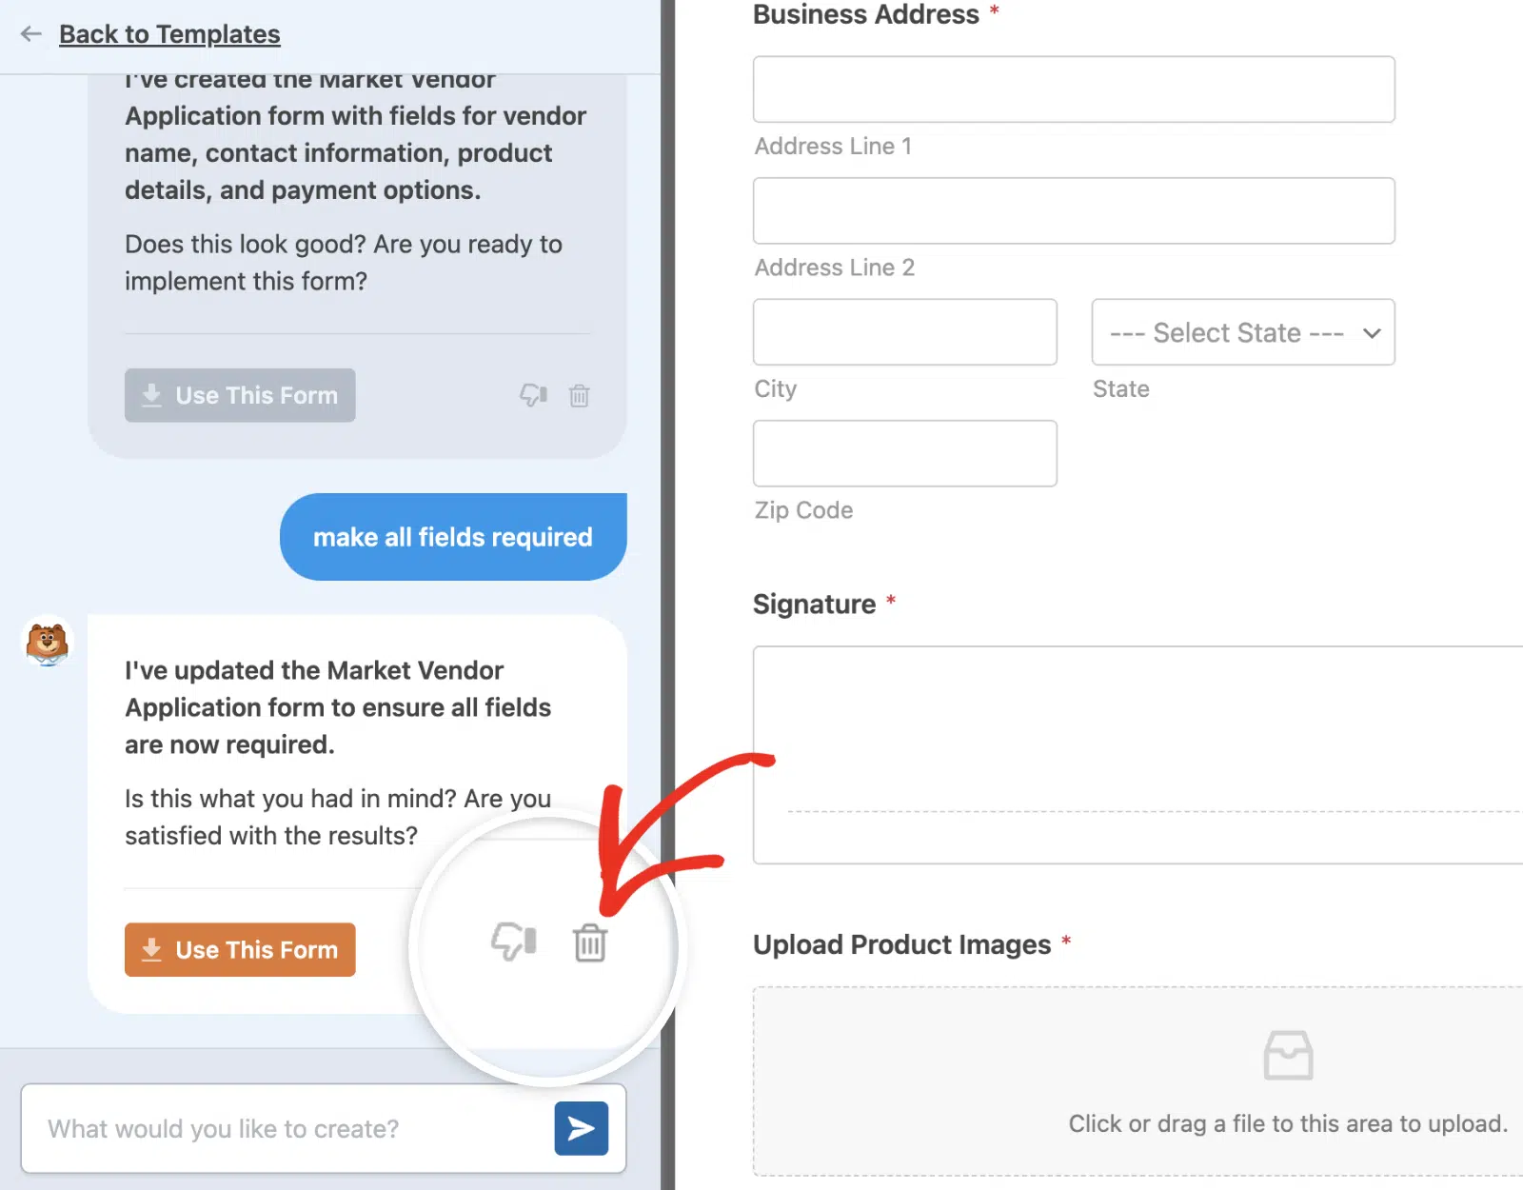Click the bear mascot avatar
This screenshot has width=1523, height=1190.
tap(48, 644)
